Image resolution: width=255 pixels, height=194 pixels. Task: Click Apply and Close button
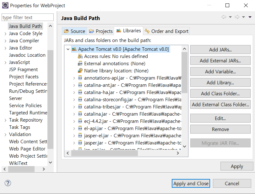tap(191, 183)
